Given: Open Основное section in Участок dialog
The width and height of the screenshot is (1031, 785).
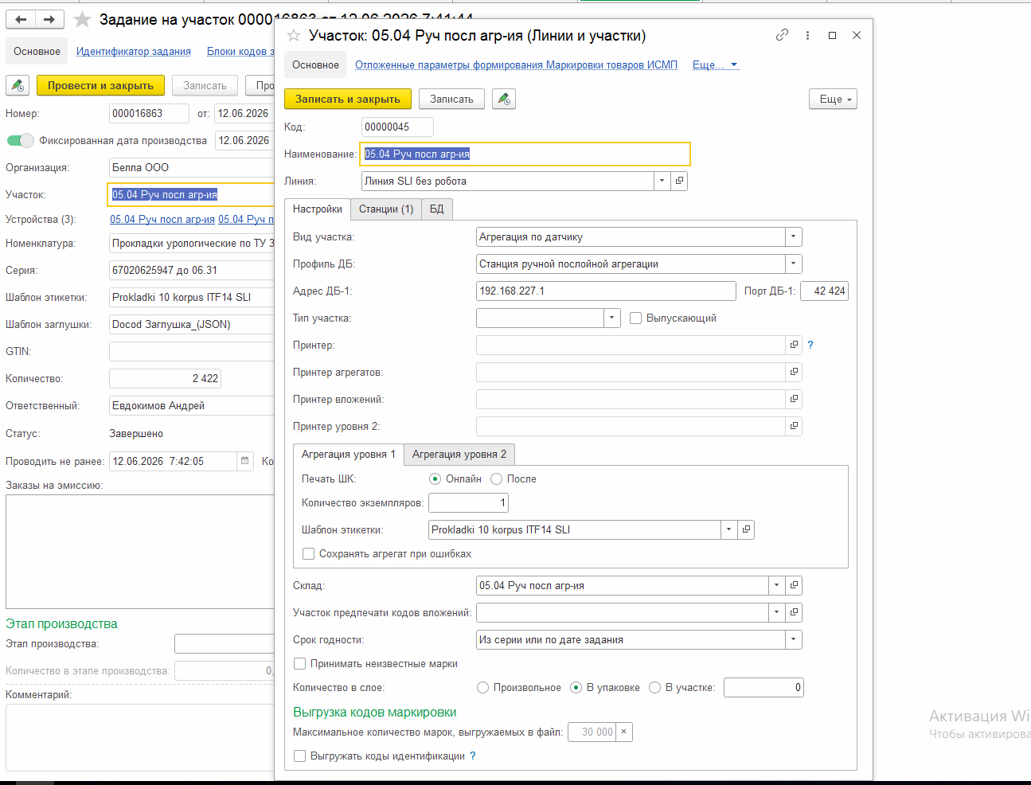Looking at the screenshot, I should pos(315,64).
